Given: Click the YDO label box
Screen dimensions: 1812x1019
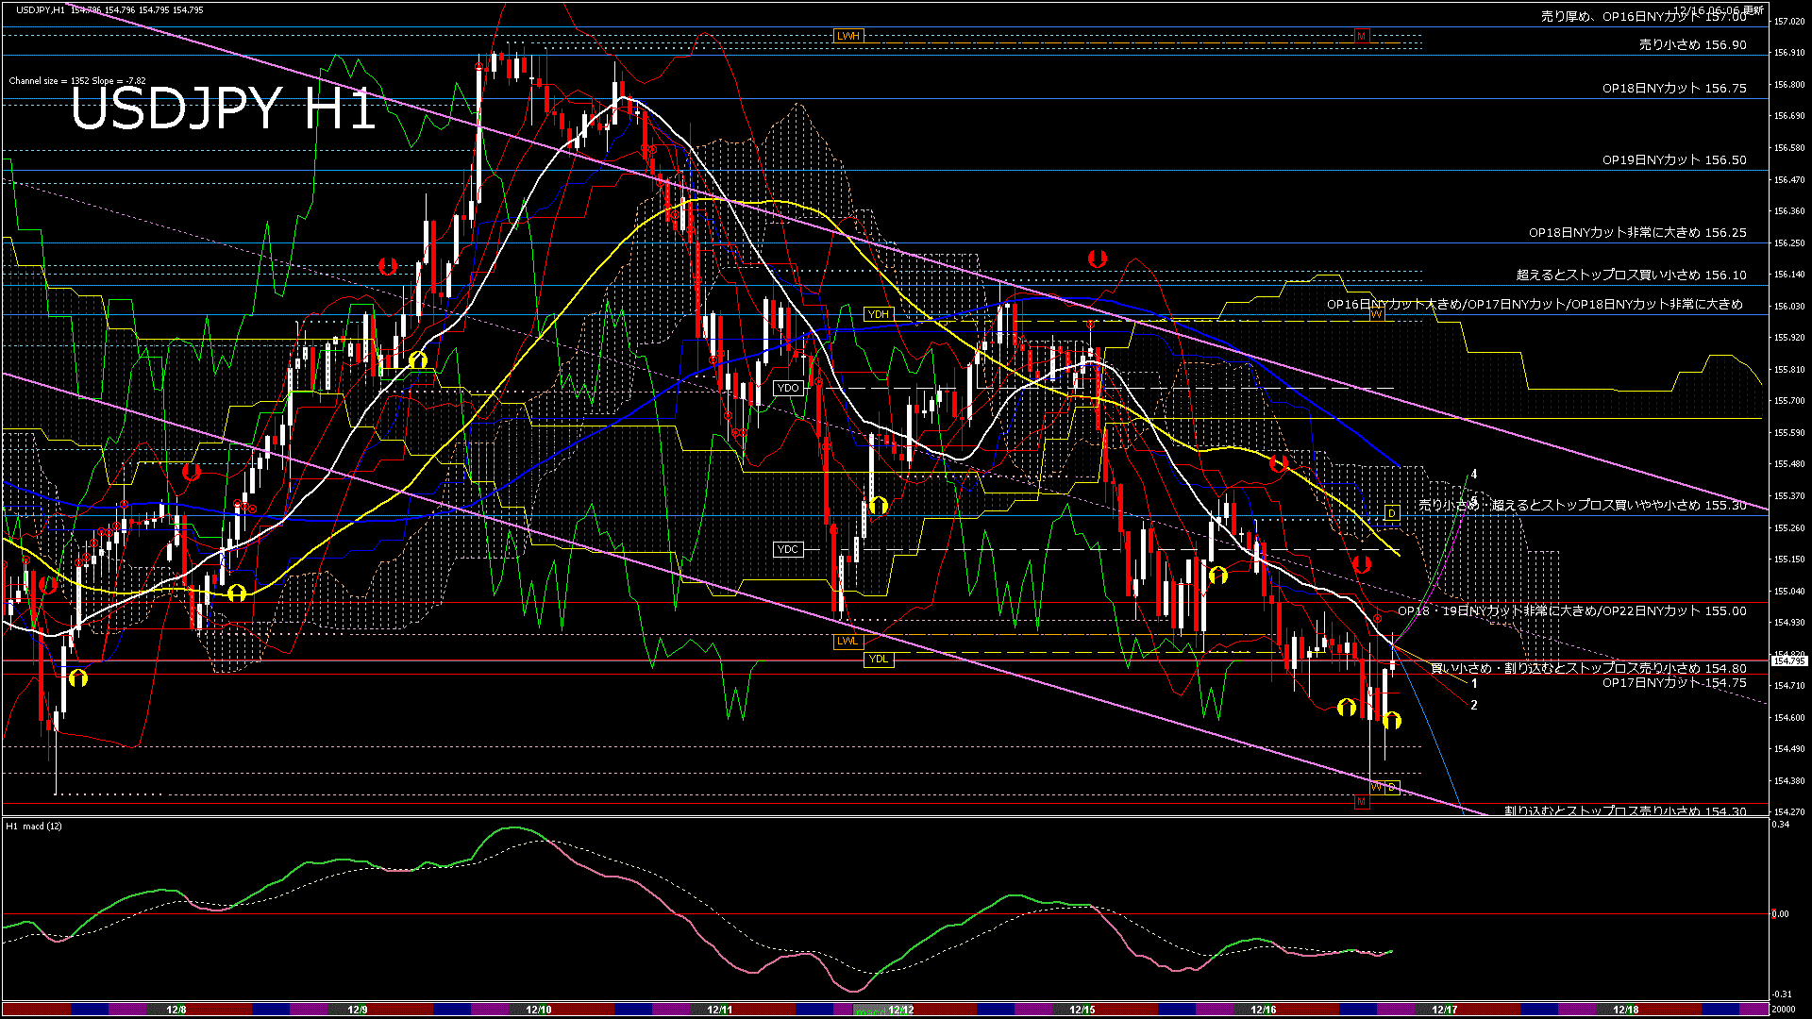Looking at the screenshot, I should click(788, 388).
